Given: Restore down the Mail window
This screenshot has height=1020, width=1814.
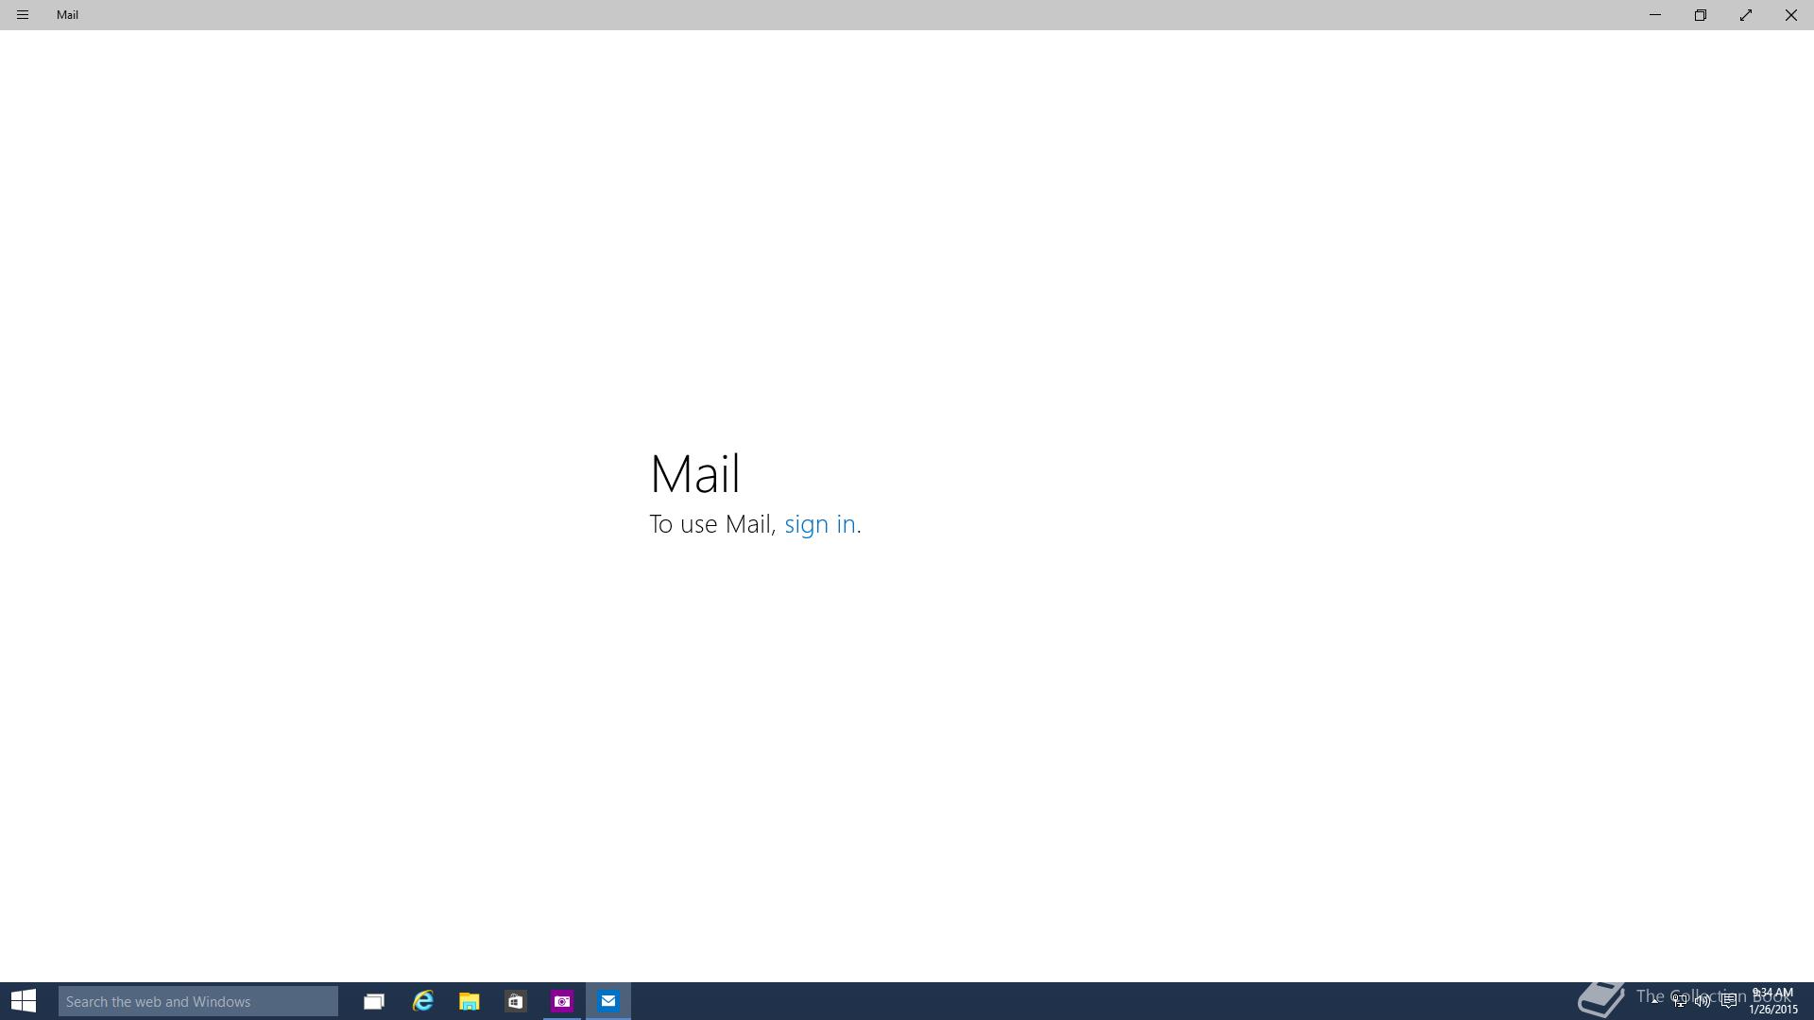Looking at the screenshot, I should pyautogui.click(x=1701, y=15).
